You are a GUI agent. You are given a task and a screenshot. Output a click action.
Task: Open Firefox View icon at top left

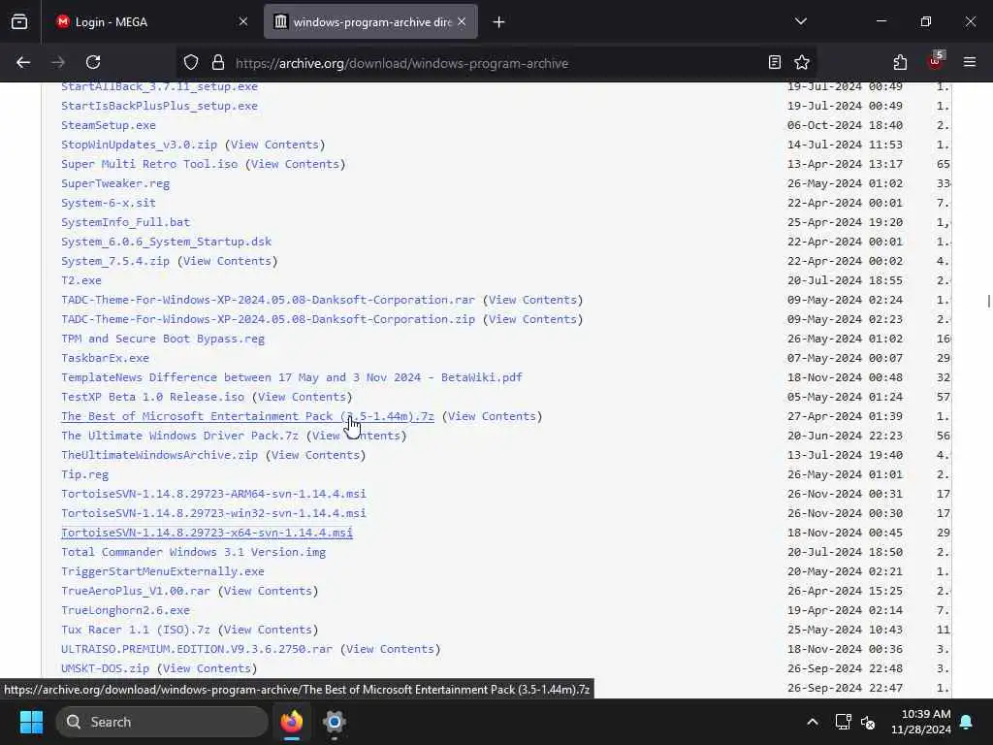point(19,21)
